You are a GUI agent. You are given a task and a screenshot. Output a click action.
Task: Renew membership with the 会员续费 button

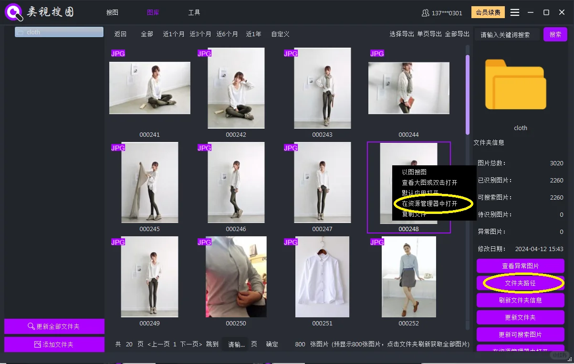click(488, 12)
